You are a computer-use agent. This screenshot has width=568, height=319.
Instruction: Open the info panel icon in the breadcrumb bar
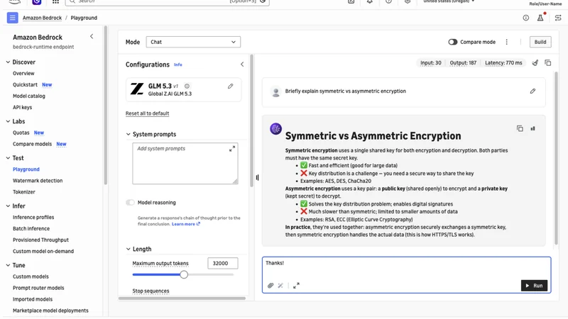525,18
